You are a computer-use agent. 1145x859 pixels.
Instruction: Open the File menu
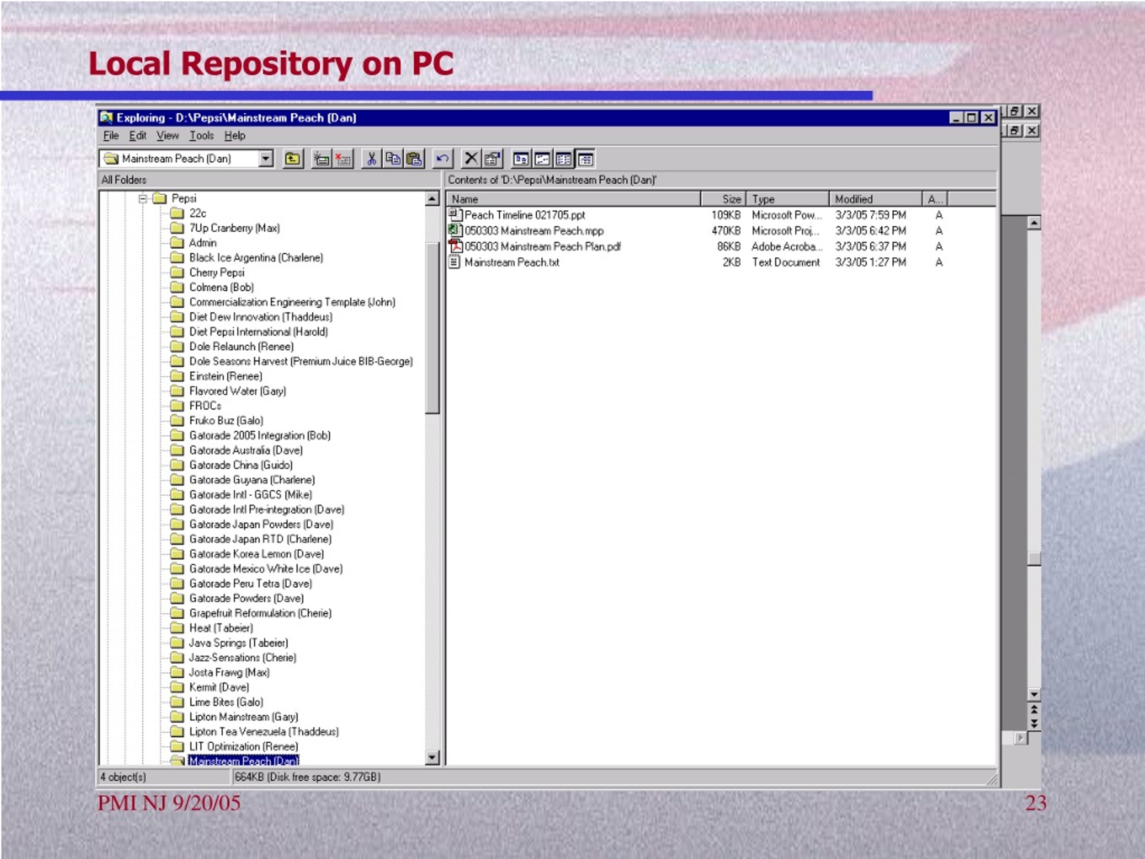[111, 136]
